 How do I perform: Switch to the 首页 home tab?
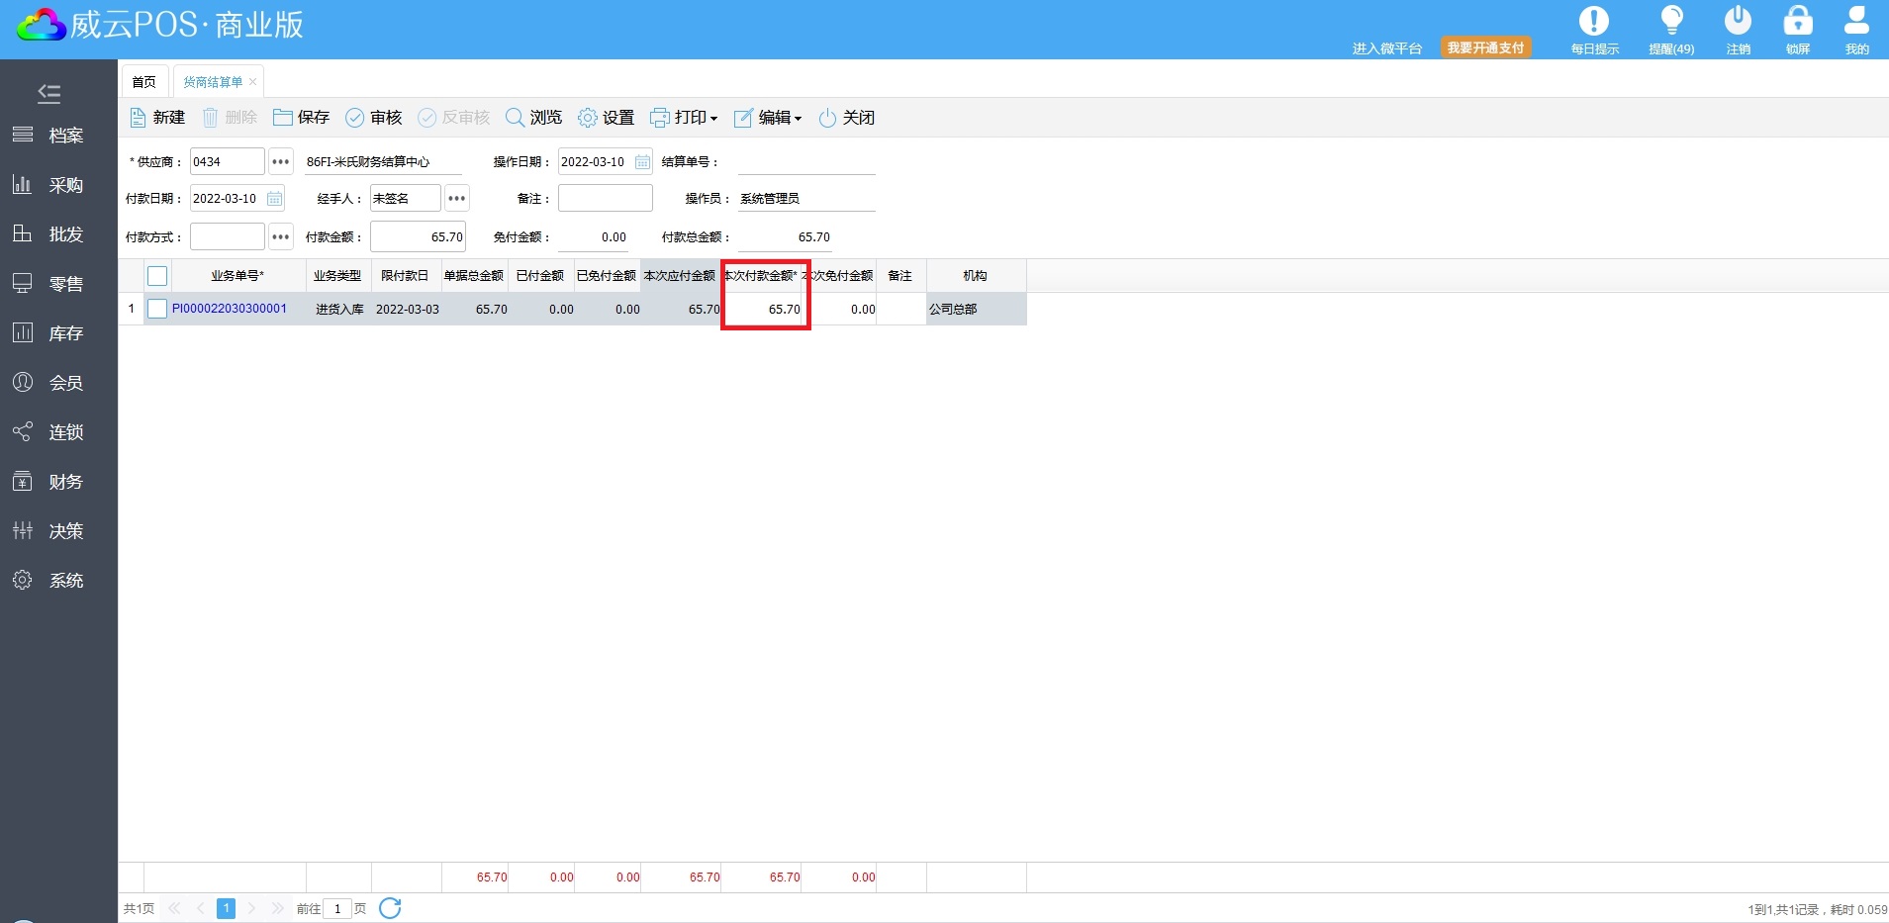(x=143, y=82)
